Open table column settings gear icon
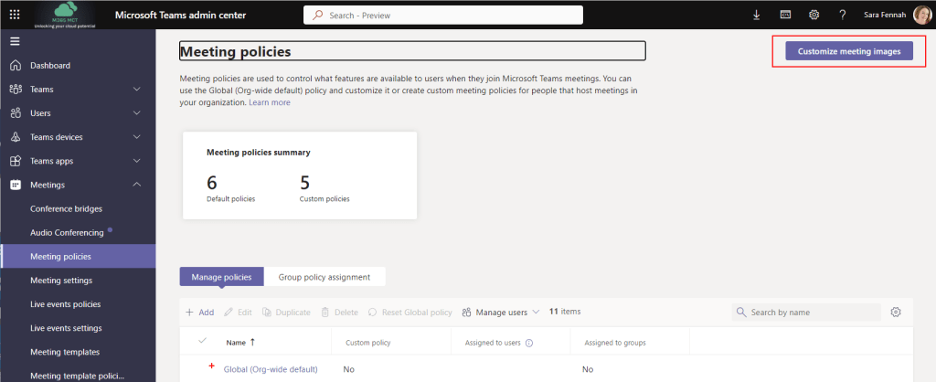This screenshot has width=936, height=382. [x=896, y=312]
